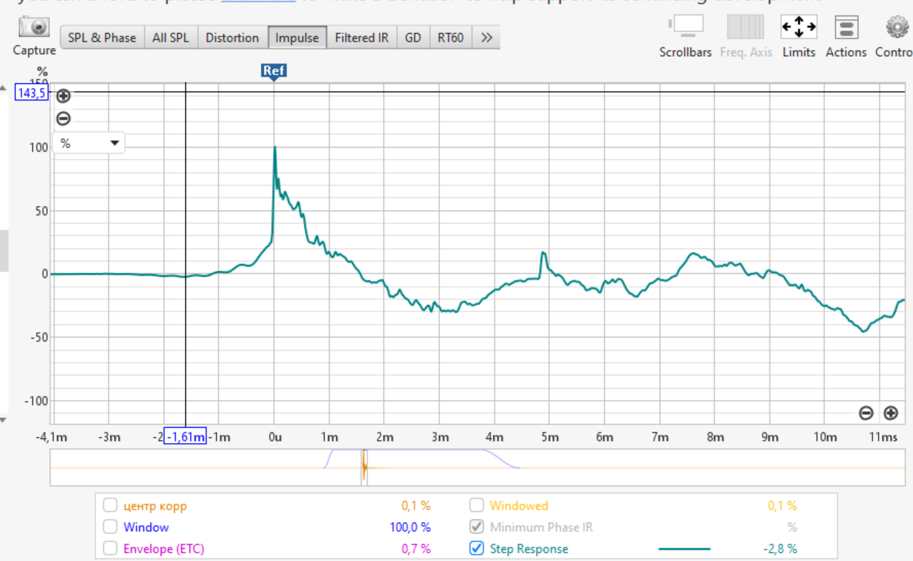Enable the Windowed trace checkbox
Viewport: 913px width, 561px height.
pyautogui.click(x=476, y=506)
